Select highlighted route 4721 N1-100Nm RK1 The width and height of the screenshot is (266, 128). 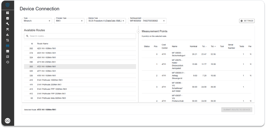pos(80,66)
